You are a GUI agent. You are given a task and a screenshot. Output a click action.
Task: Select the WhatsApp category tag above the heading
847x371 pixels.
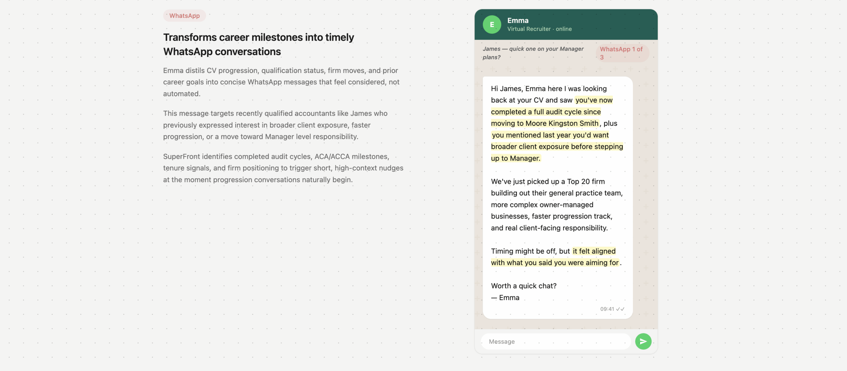coord(184,16)
